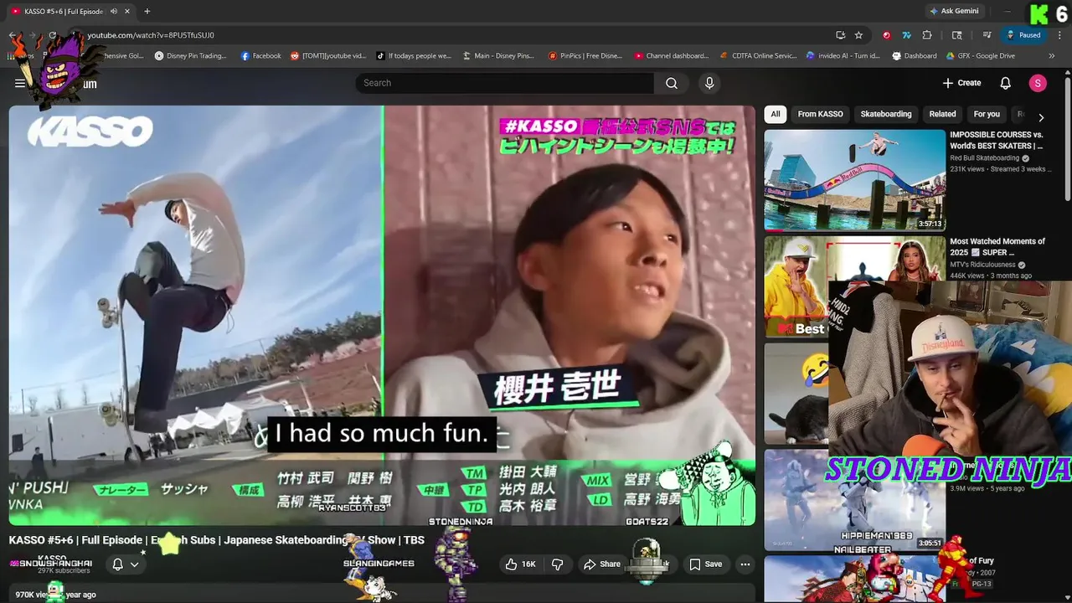Click the 16K like count
Viewport: 1072px width, 603px height.
point(528,564)
